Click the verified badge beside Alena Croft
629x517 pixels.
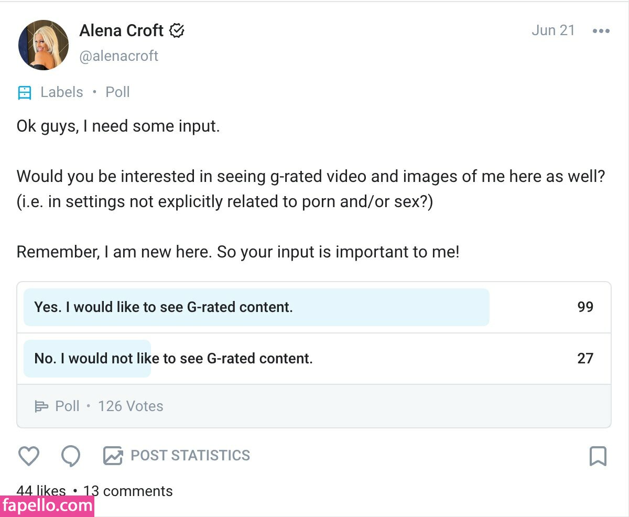[177, 31]
